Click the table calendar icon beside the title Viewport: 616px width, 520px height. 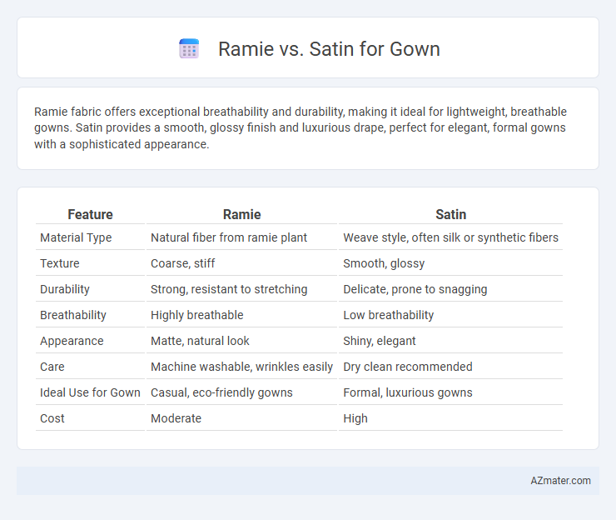(189, 49)
